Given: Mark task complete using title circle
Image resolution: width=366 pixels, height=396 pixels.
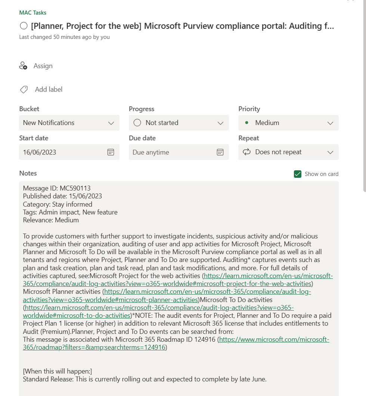Looking at the screenshot, I should (24, 26).
